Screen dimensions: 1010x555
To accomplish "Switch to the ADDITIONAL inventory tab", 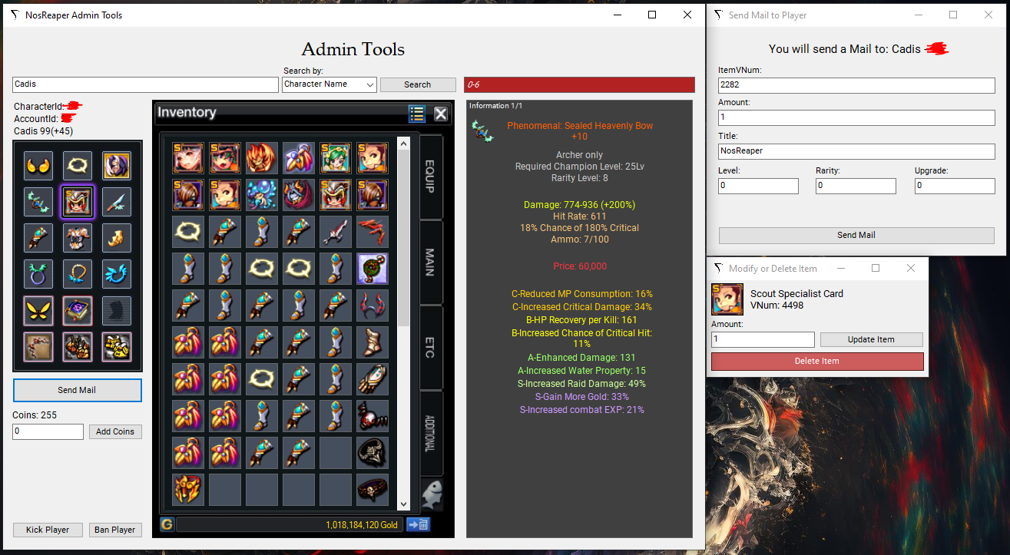I will point(431,433).
